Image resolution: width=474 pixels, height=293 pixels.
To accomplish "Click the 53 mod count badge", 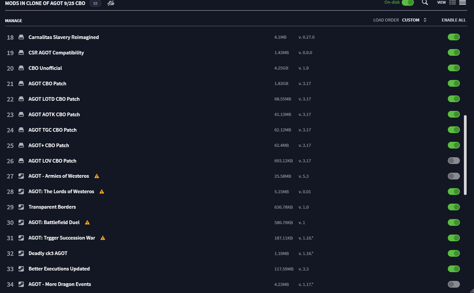I will [95, 3].
